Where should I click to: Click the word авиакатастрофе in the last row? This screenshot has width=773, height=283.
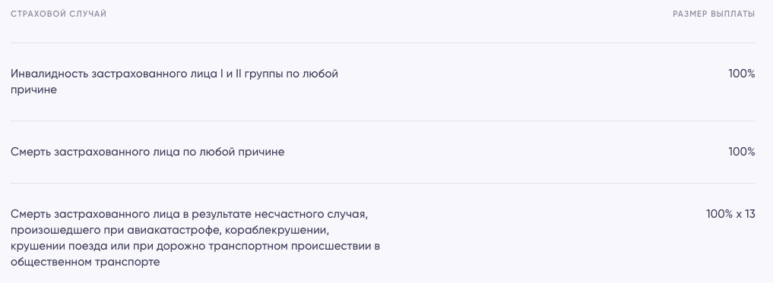coord(173,231)
